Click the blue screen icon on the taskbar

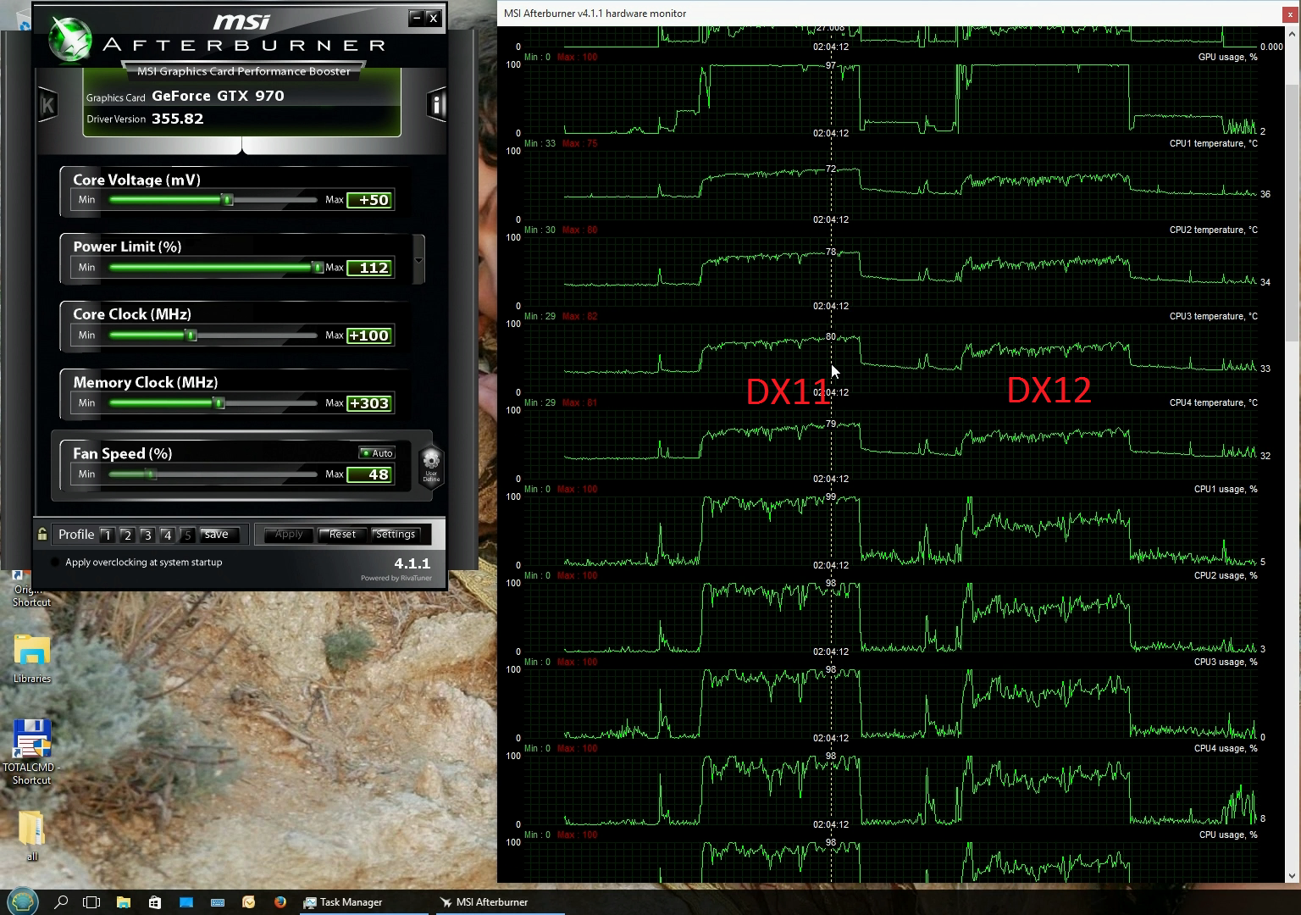pos(185,902)
